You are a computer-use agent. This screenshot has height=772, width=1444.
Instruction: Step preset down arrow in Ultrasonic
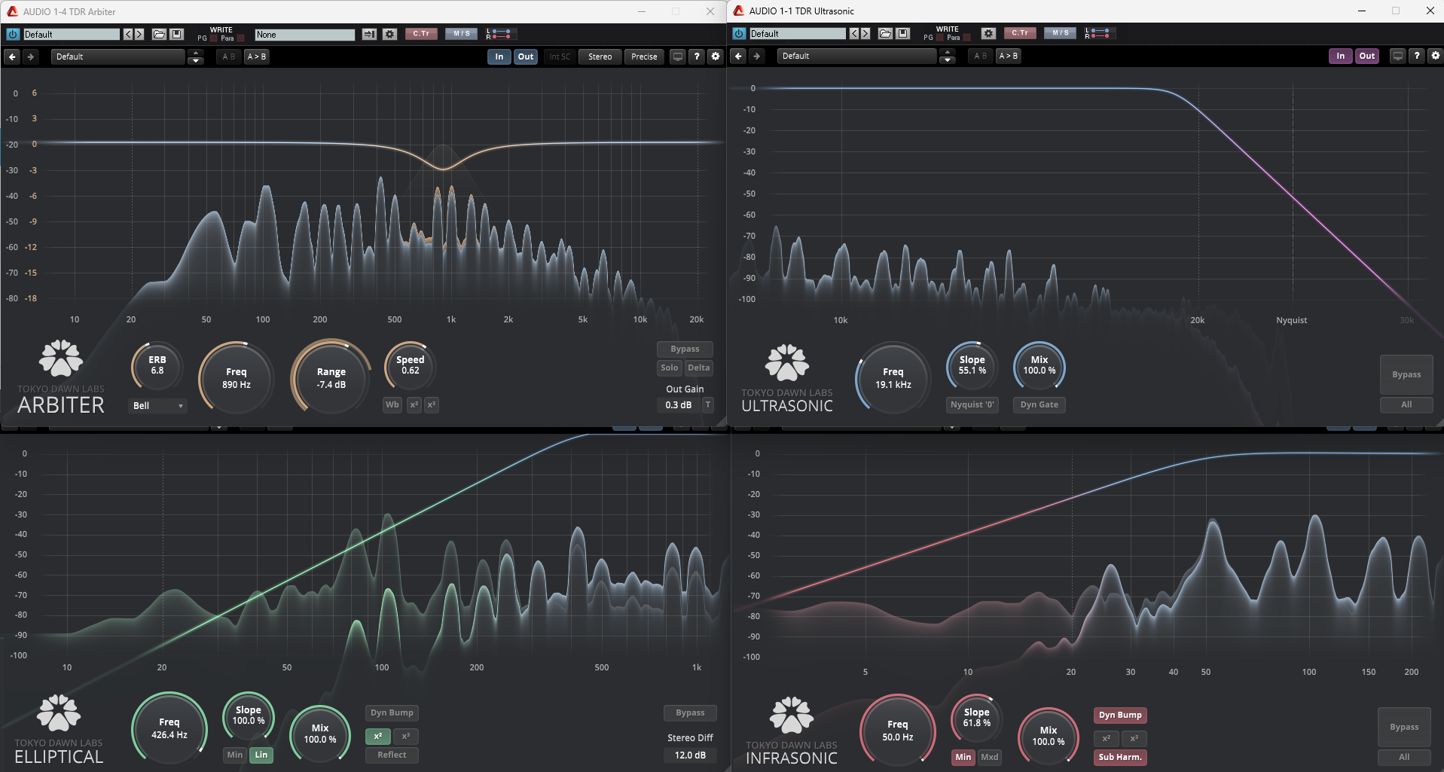(x=948, y=60)
